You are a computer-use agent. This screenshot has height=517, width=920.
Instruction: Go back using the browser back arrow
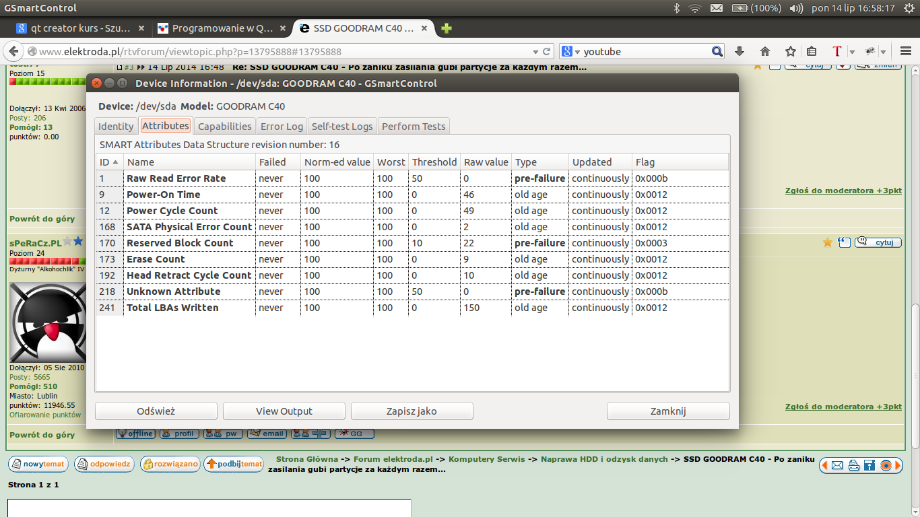(13, 51)
